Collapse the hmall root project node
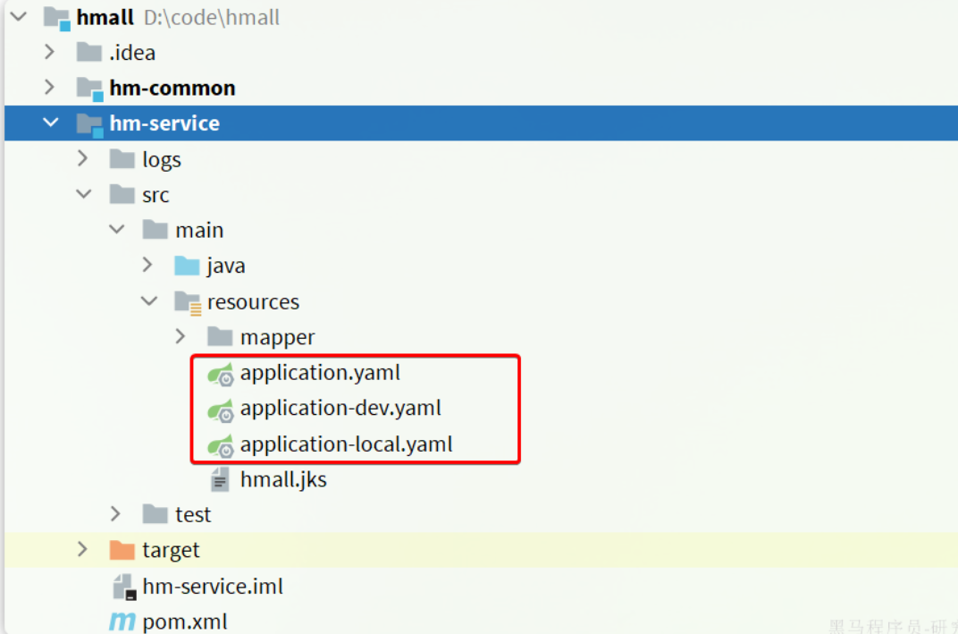958x634 pixels. (19, 16)
